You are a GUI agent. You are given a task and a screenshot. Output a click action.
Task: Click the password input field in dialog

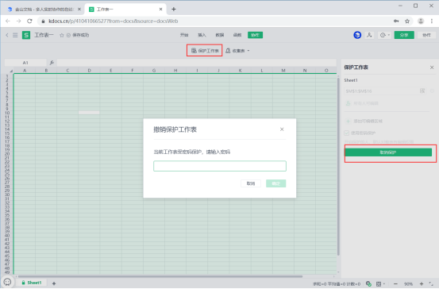click(x=220, y=166)
